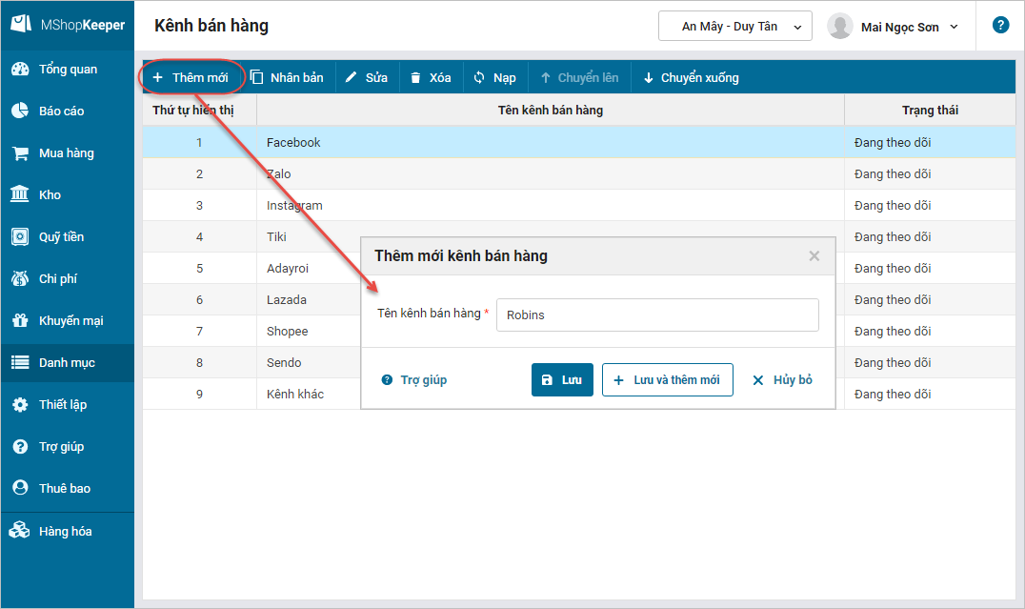The image size is (1025, 609).
Task: Click Trợ giúp link in dialog
Action: click(414, 380)
